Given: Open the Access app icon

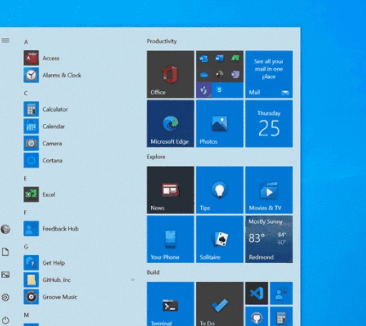Looking at the screenshot, I should coord(31,58).
